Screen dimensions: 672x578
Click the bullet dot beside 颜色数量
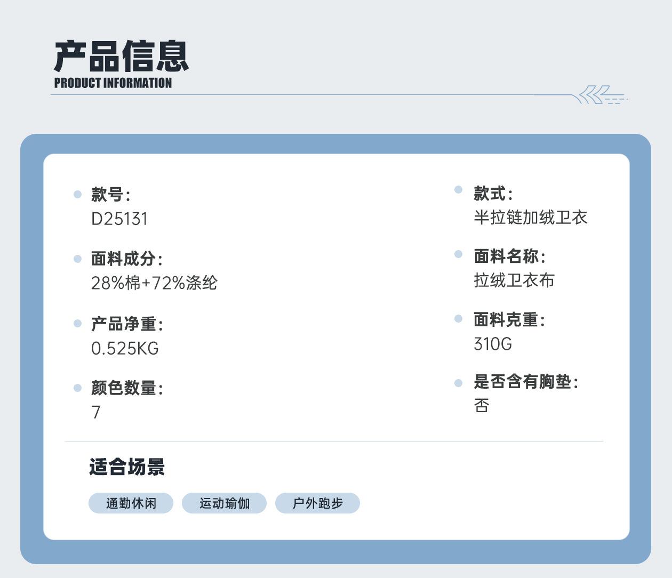click(x=77, y=388)
